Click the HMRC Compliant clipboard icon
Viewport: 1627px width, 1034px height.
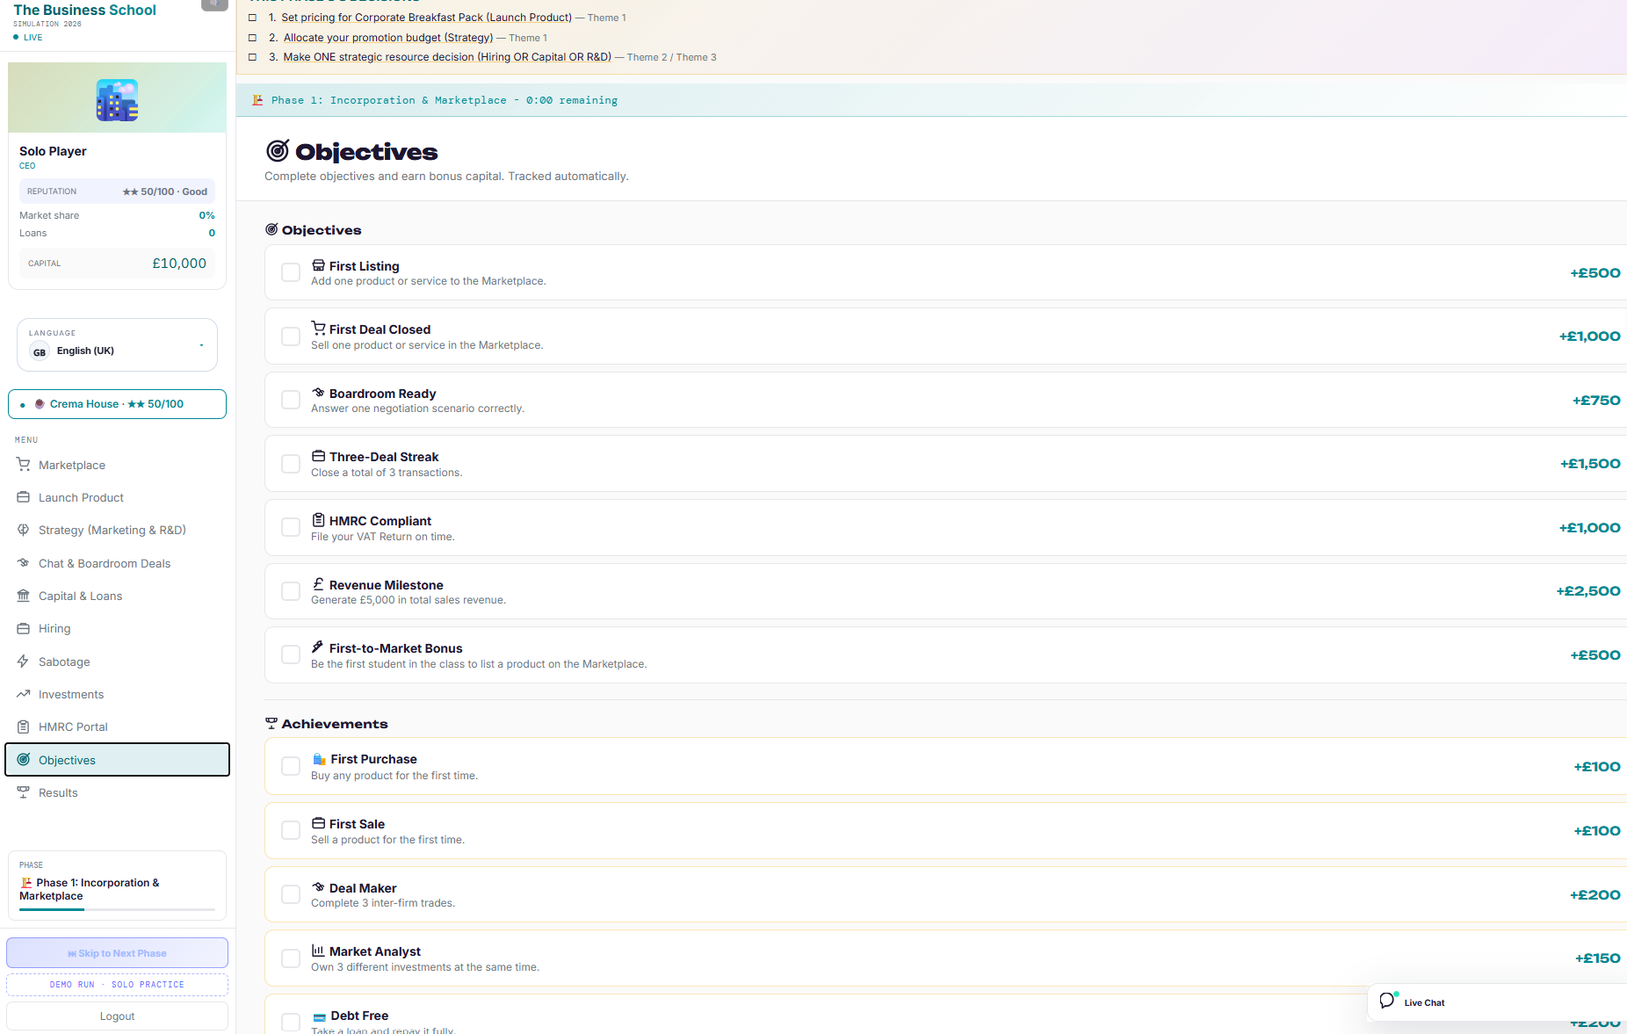[x=319, y=520]
